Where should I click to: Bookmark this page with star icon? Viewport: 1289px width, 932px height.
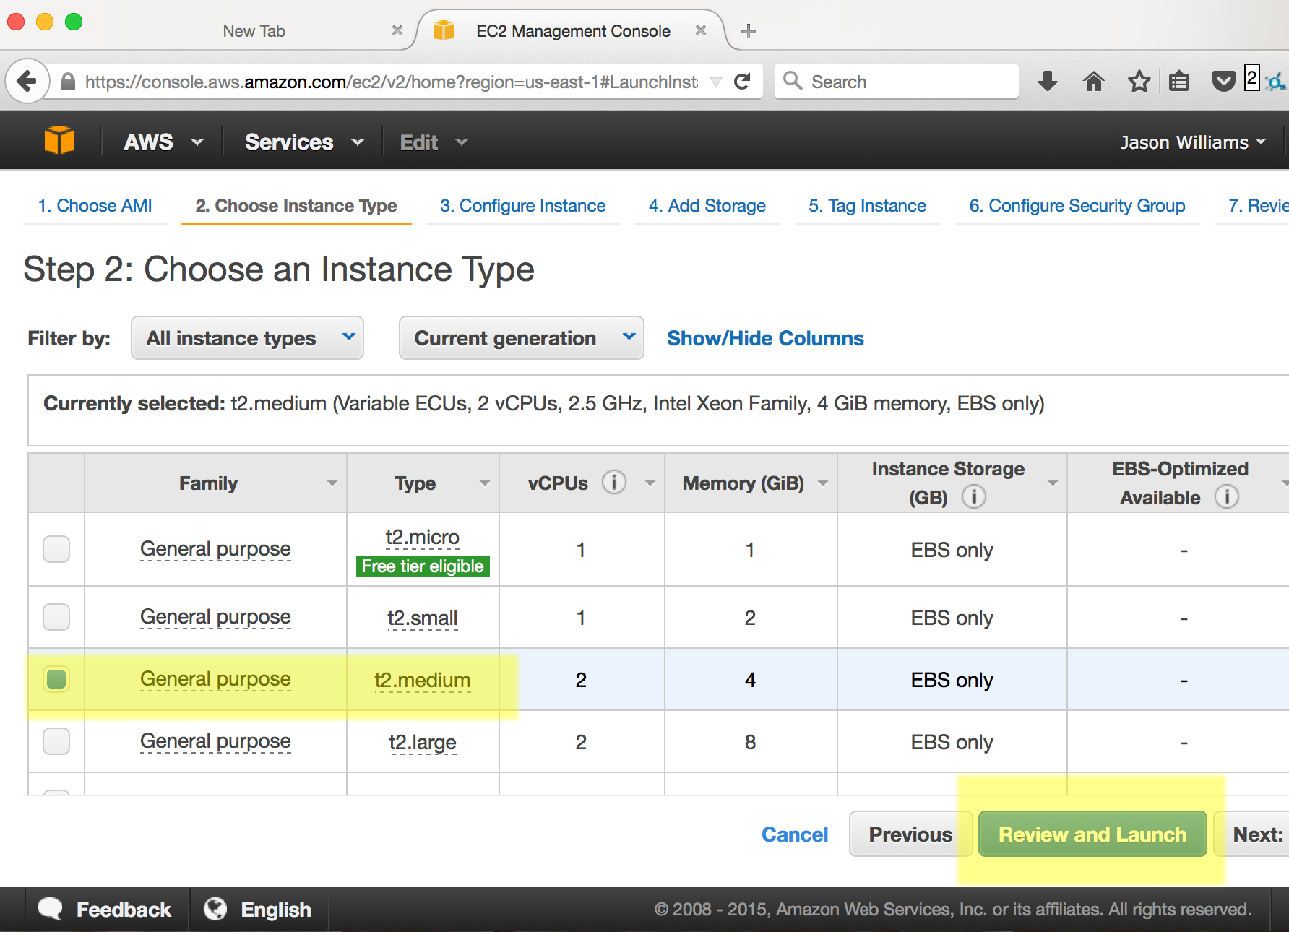(x=1139, y=82)
